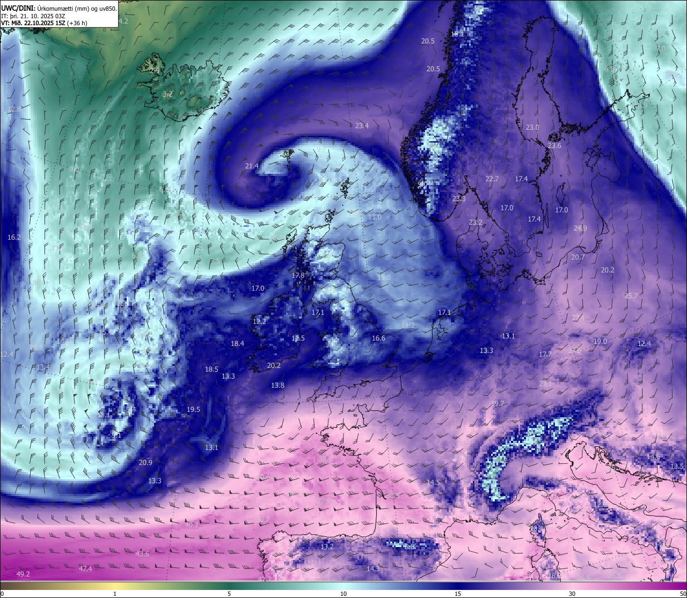Click the 3.2 value over Iceland

tap(167, 94)
